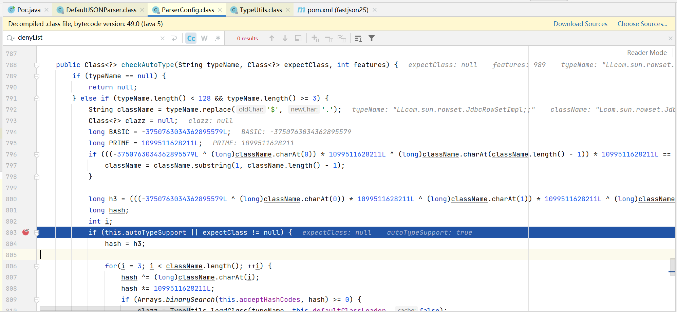Click the oldChar parameter hint
The width and height of the screenshot is (677, 312).
(251, 109)
